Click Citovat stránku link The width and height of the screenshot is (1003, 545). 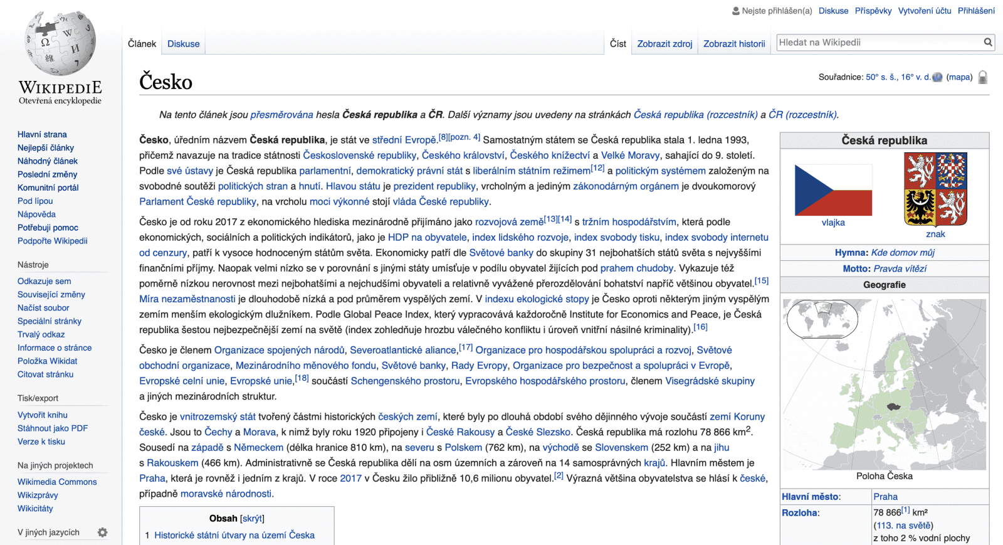coord(46,374)
